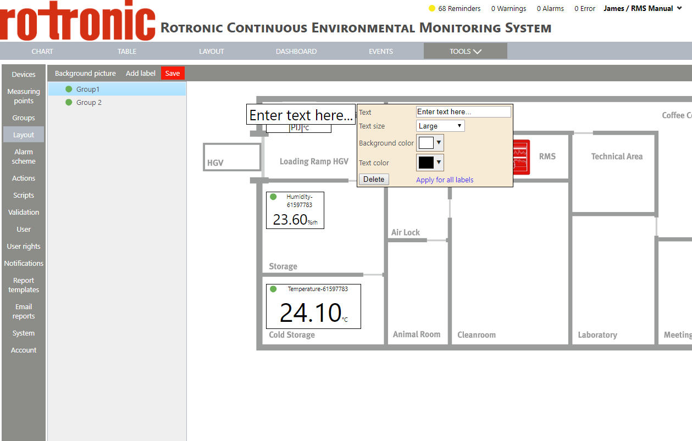Viewport: 692px width, 441px height.
Task: Select Group1 in the group tree
Action: coord(117,89)
